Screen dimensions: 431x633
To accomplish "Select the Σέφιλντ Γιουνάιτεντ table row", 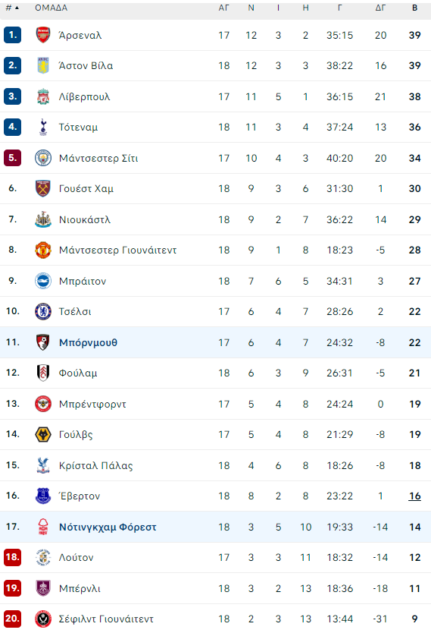I will 215,619.
